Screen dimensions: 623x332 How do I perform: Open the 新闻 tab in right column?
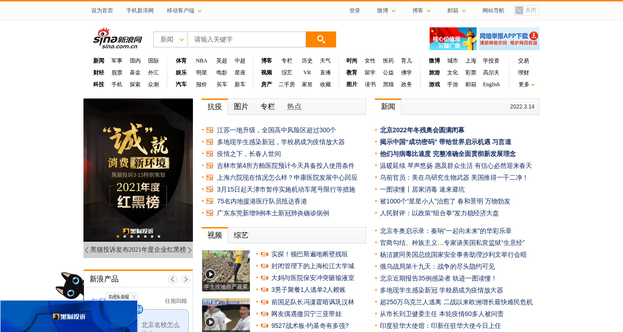click(x=388, y=107)
